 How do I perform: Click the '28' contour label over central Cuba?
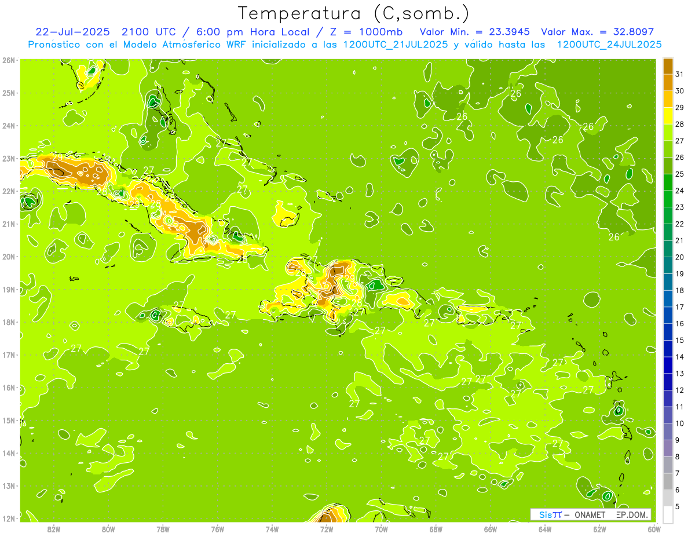click(155, 204)
